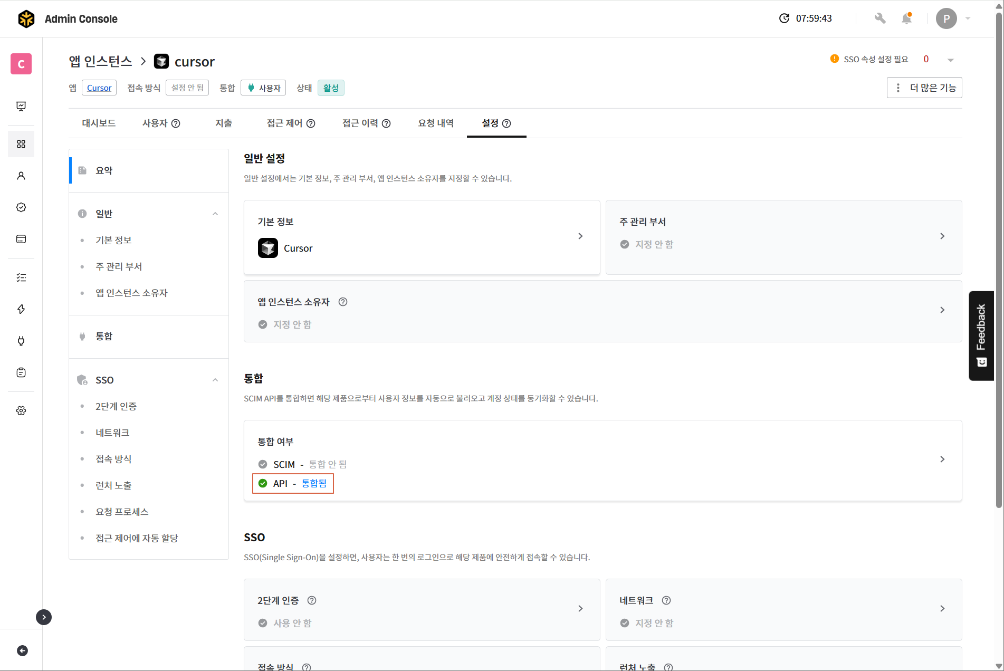Expand the left sidebar with arrow button
Screen dimensions: 1004x671
point(44,617)
